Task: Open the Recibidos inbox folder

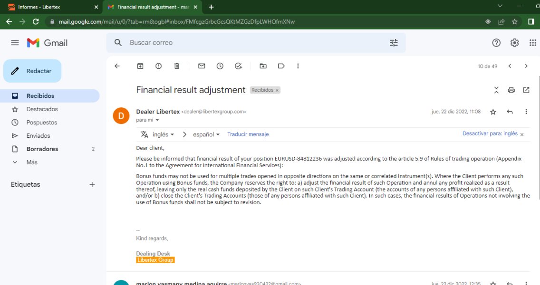Action: pyautogui.click(x=49, y=95)
